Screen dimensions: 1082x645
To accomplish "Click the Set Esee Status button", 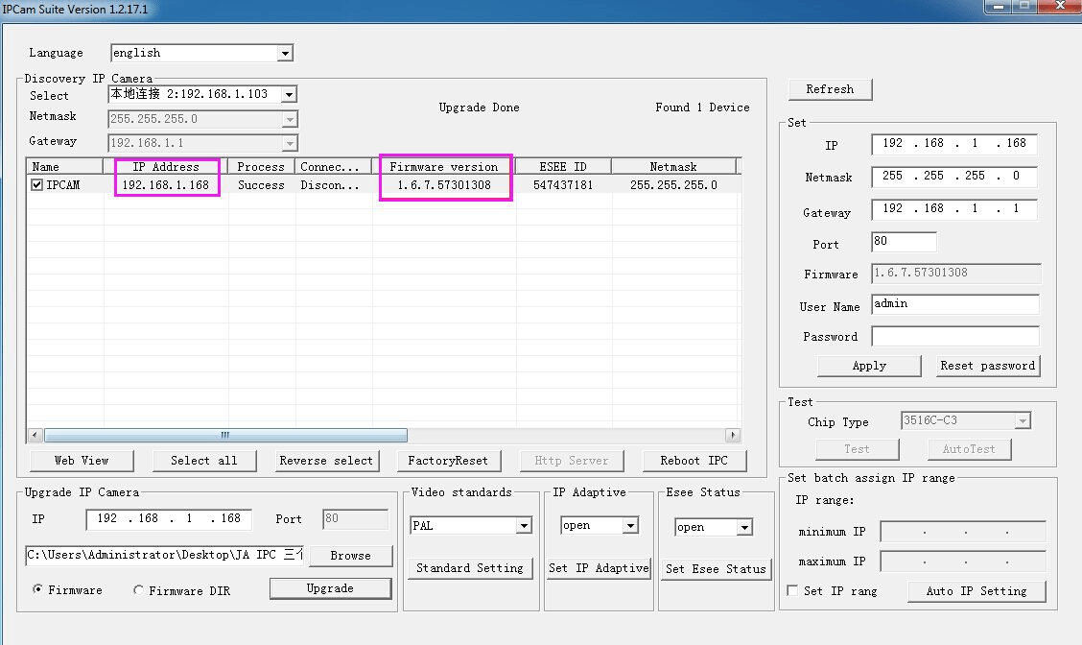I will point(717,569).
